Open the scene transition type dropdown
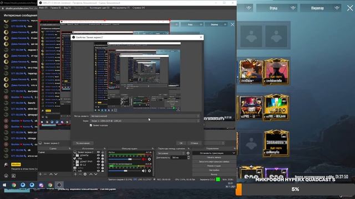The width and height of the screenshot is (355, 199). coord(171,153)
